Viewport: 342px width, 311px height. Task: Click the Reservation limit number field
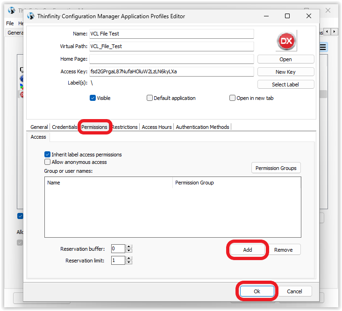point(118,261)
